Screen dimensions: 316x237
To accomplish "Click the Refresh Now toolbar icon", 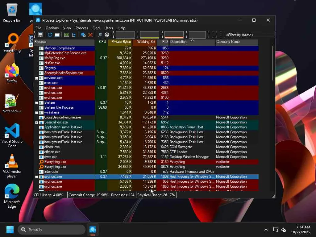I will (x=50, y=35).
